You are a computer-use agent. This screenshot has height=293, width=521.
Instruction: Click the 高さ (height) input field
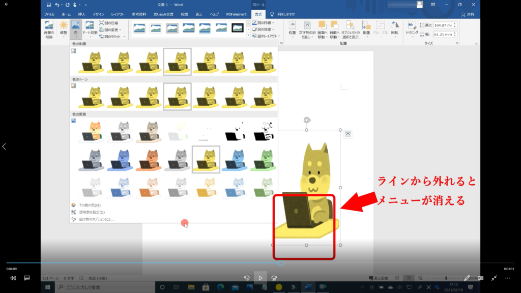[443, 25]
